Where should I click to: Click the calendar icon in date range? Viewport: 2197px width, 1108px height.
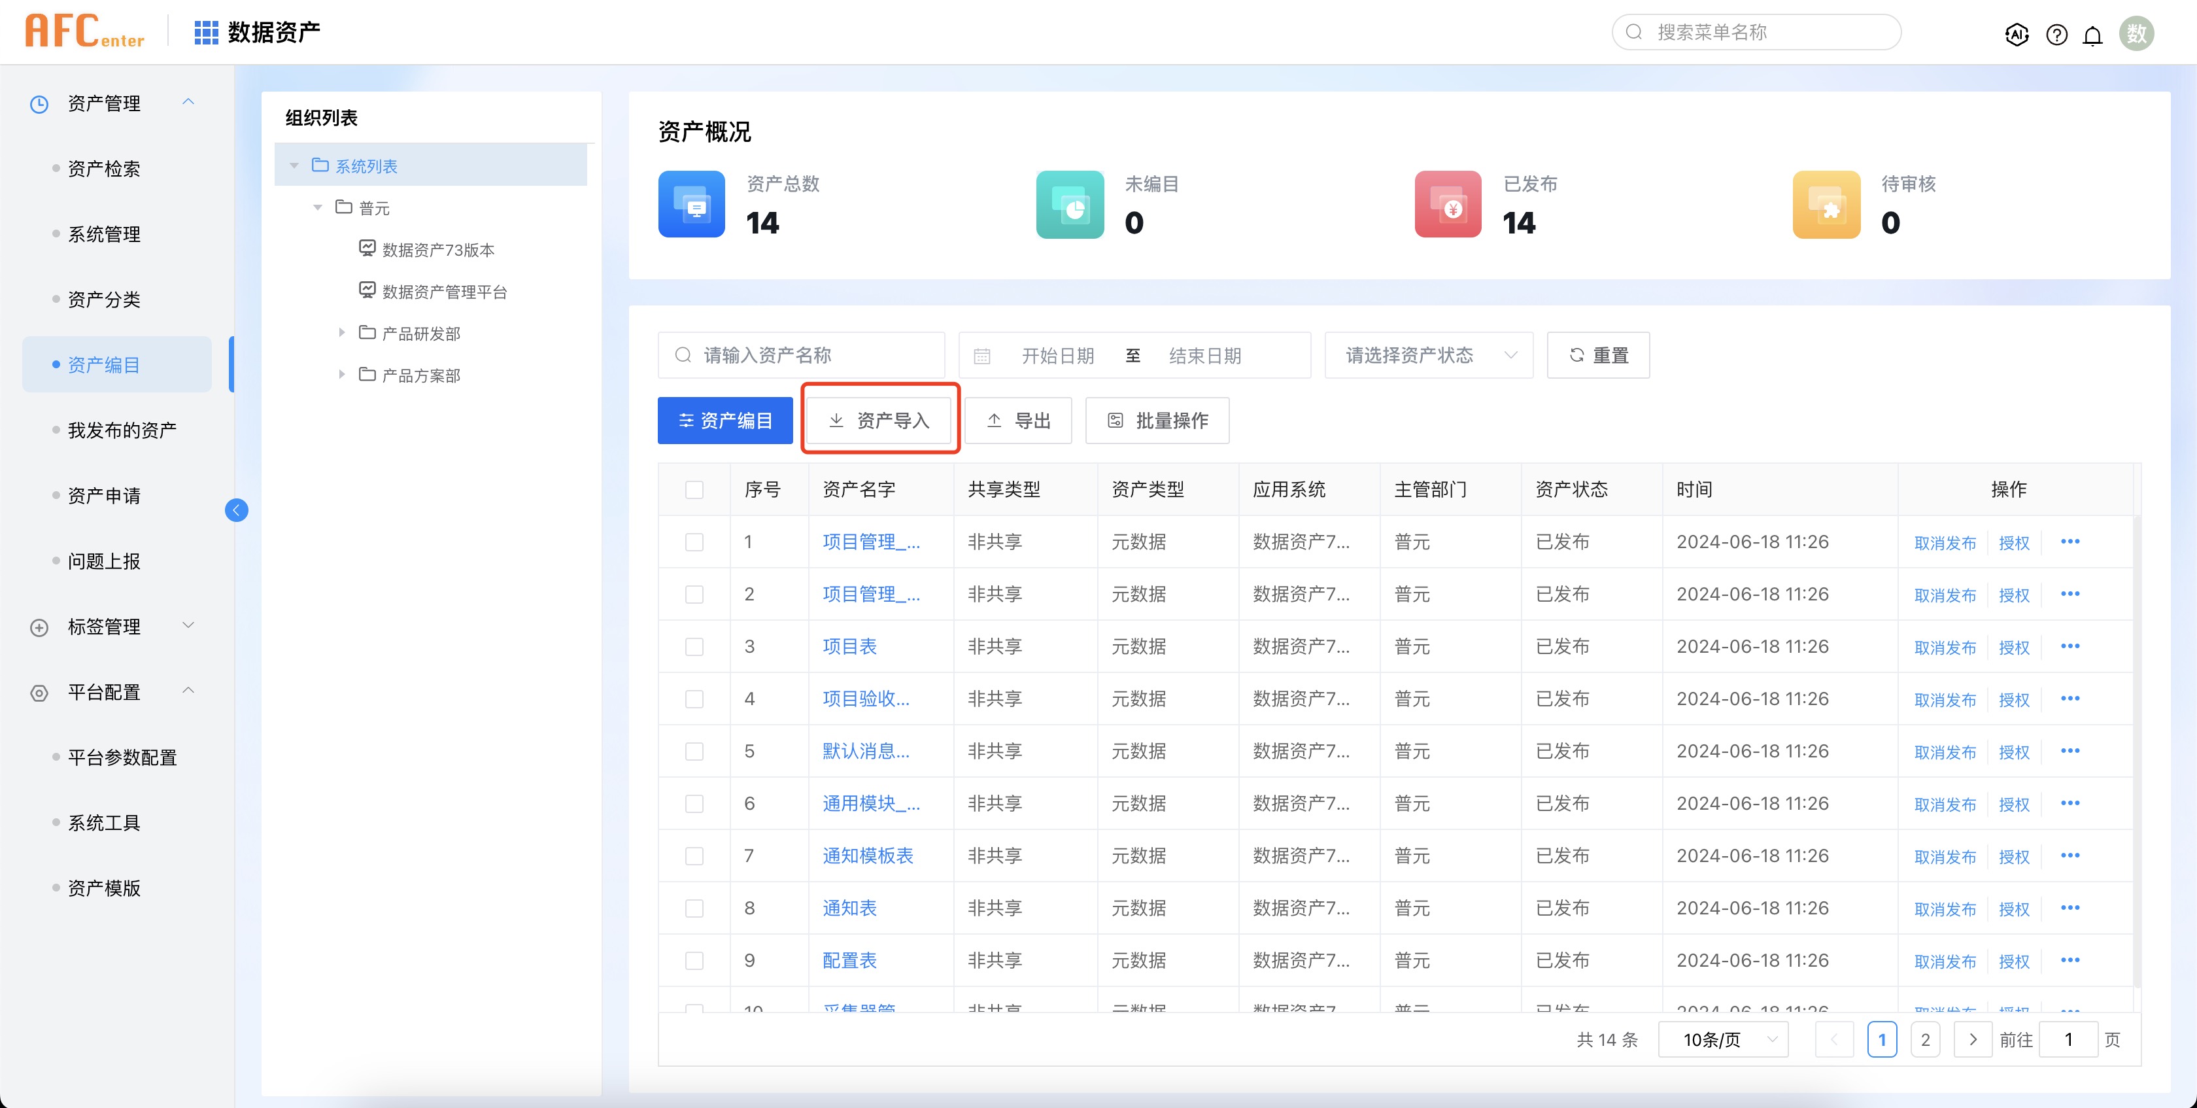point(981,356)
